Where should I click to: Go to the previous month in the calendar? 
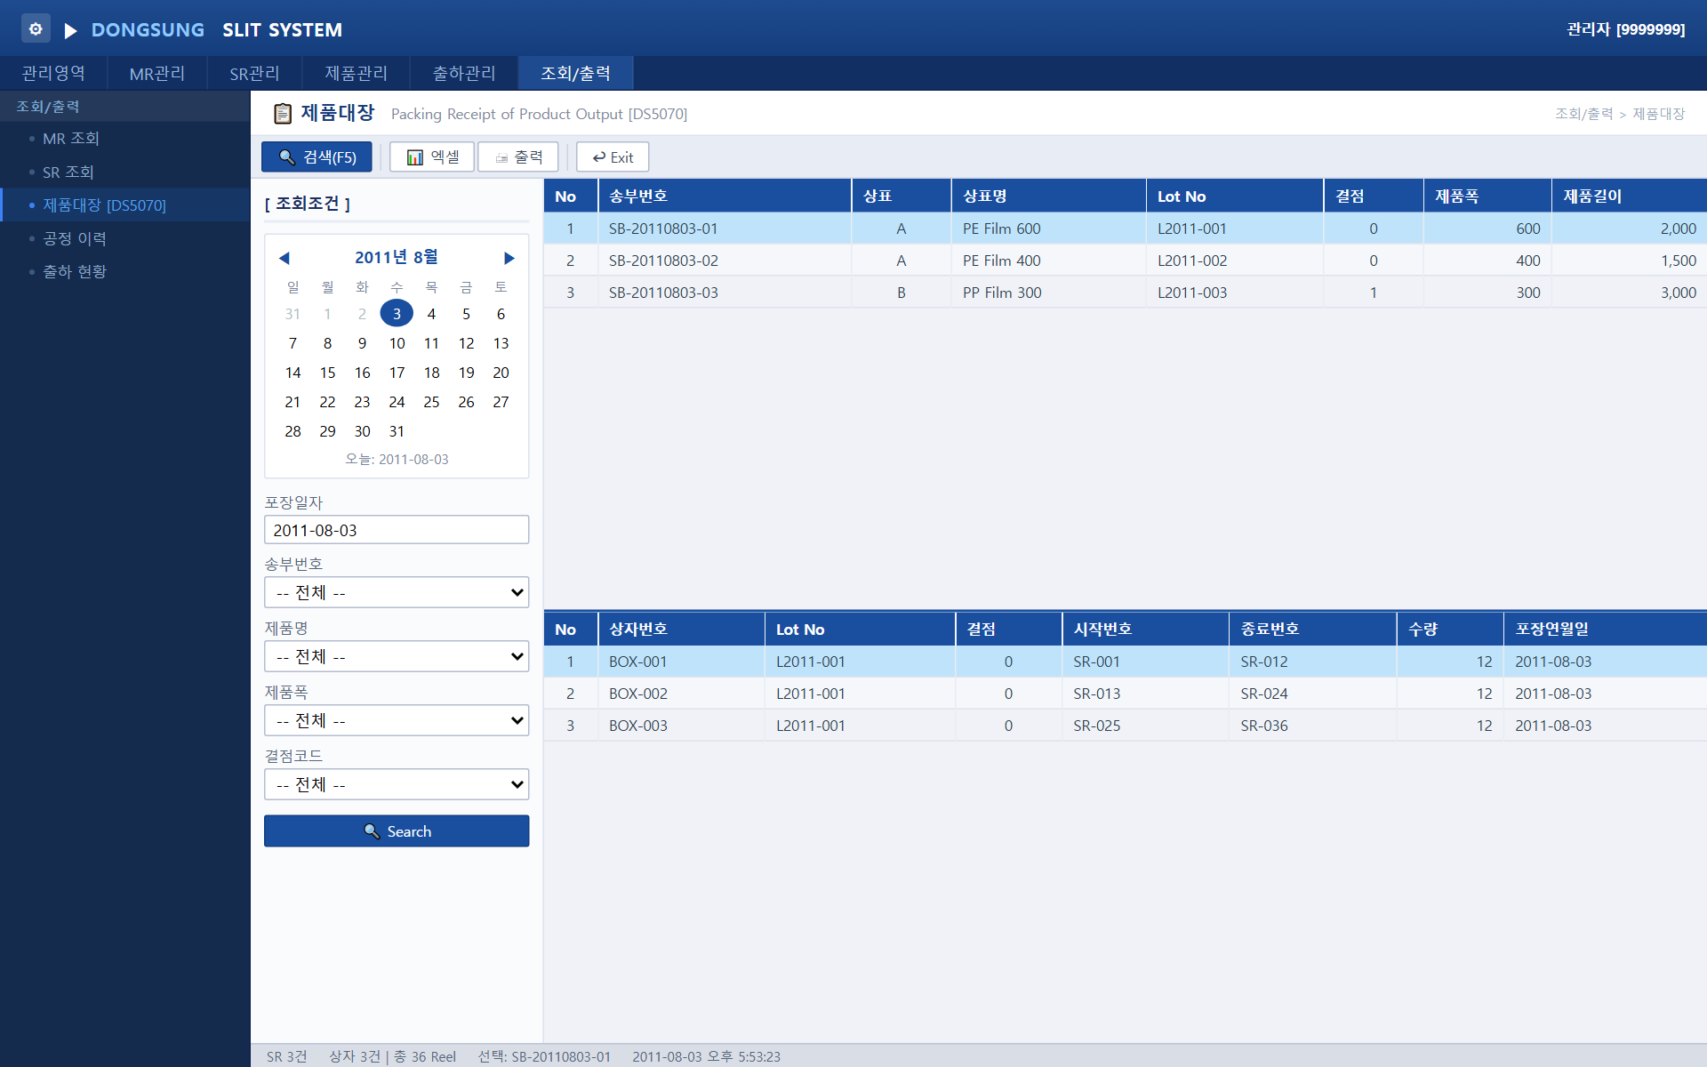[x=284, y=258]
